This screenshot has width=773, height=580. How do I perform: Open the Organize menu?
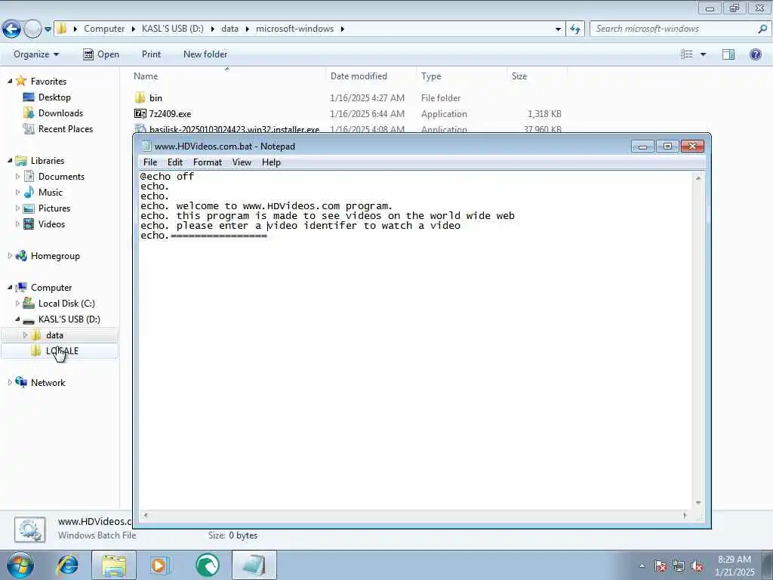point(36,54)
